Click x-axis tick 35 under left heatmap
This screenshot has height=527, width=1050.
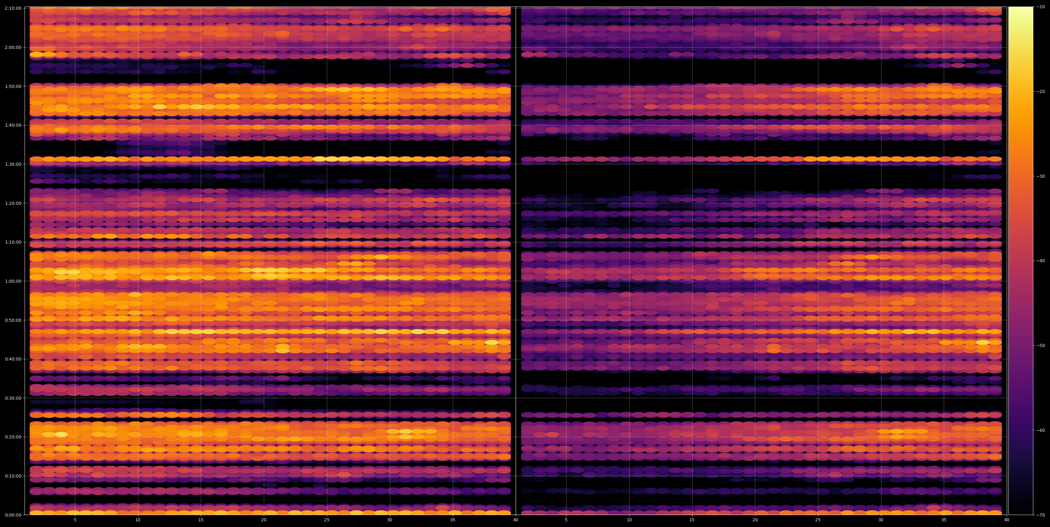(x=453, y=520)
